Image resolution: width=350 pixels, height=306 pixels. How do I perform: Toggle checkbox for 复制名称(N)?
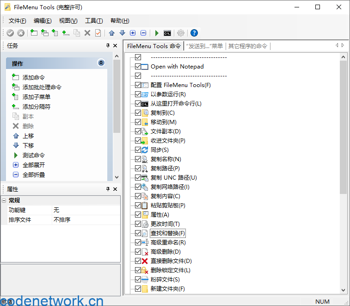[138, 159]
